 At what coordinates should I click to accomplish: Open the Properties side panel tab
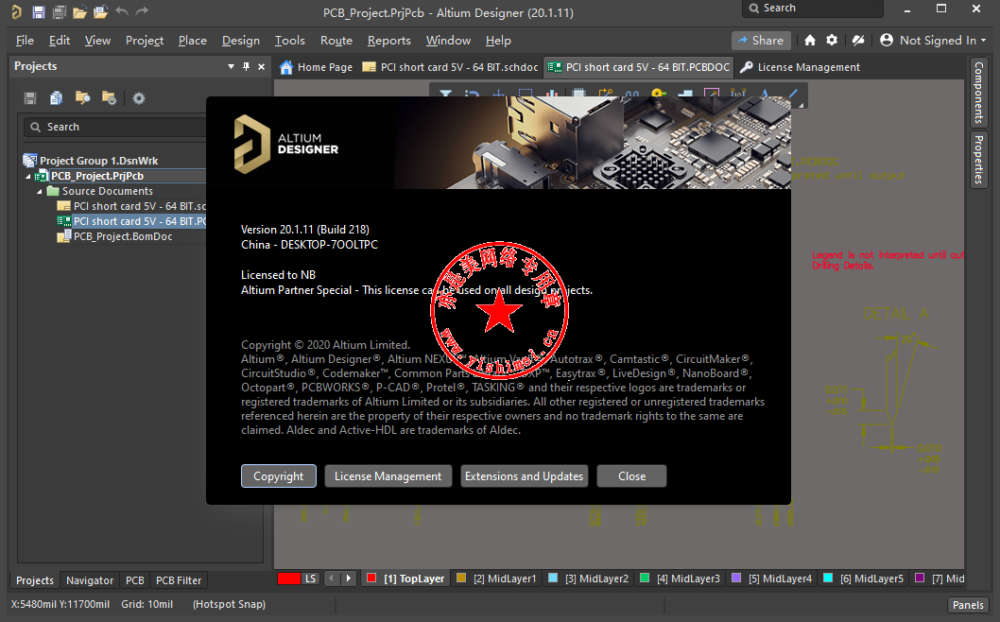point(979,160)
